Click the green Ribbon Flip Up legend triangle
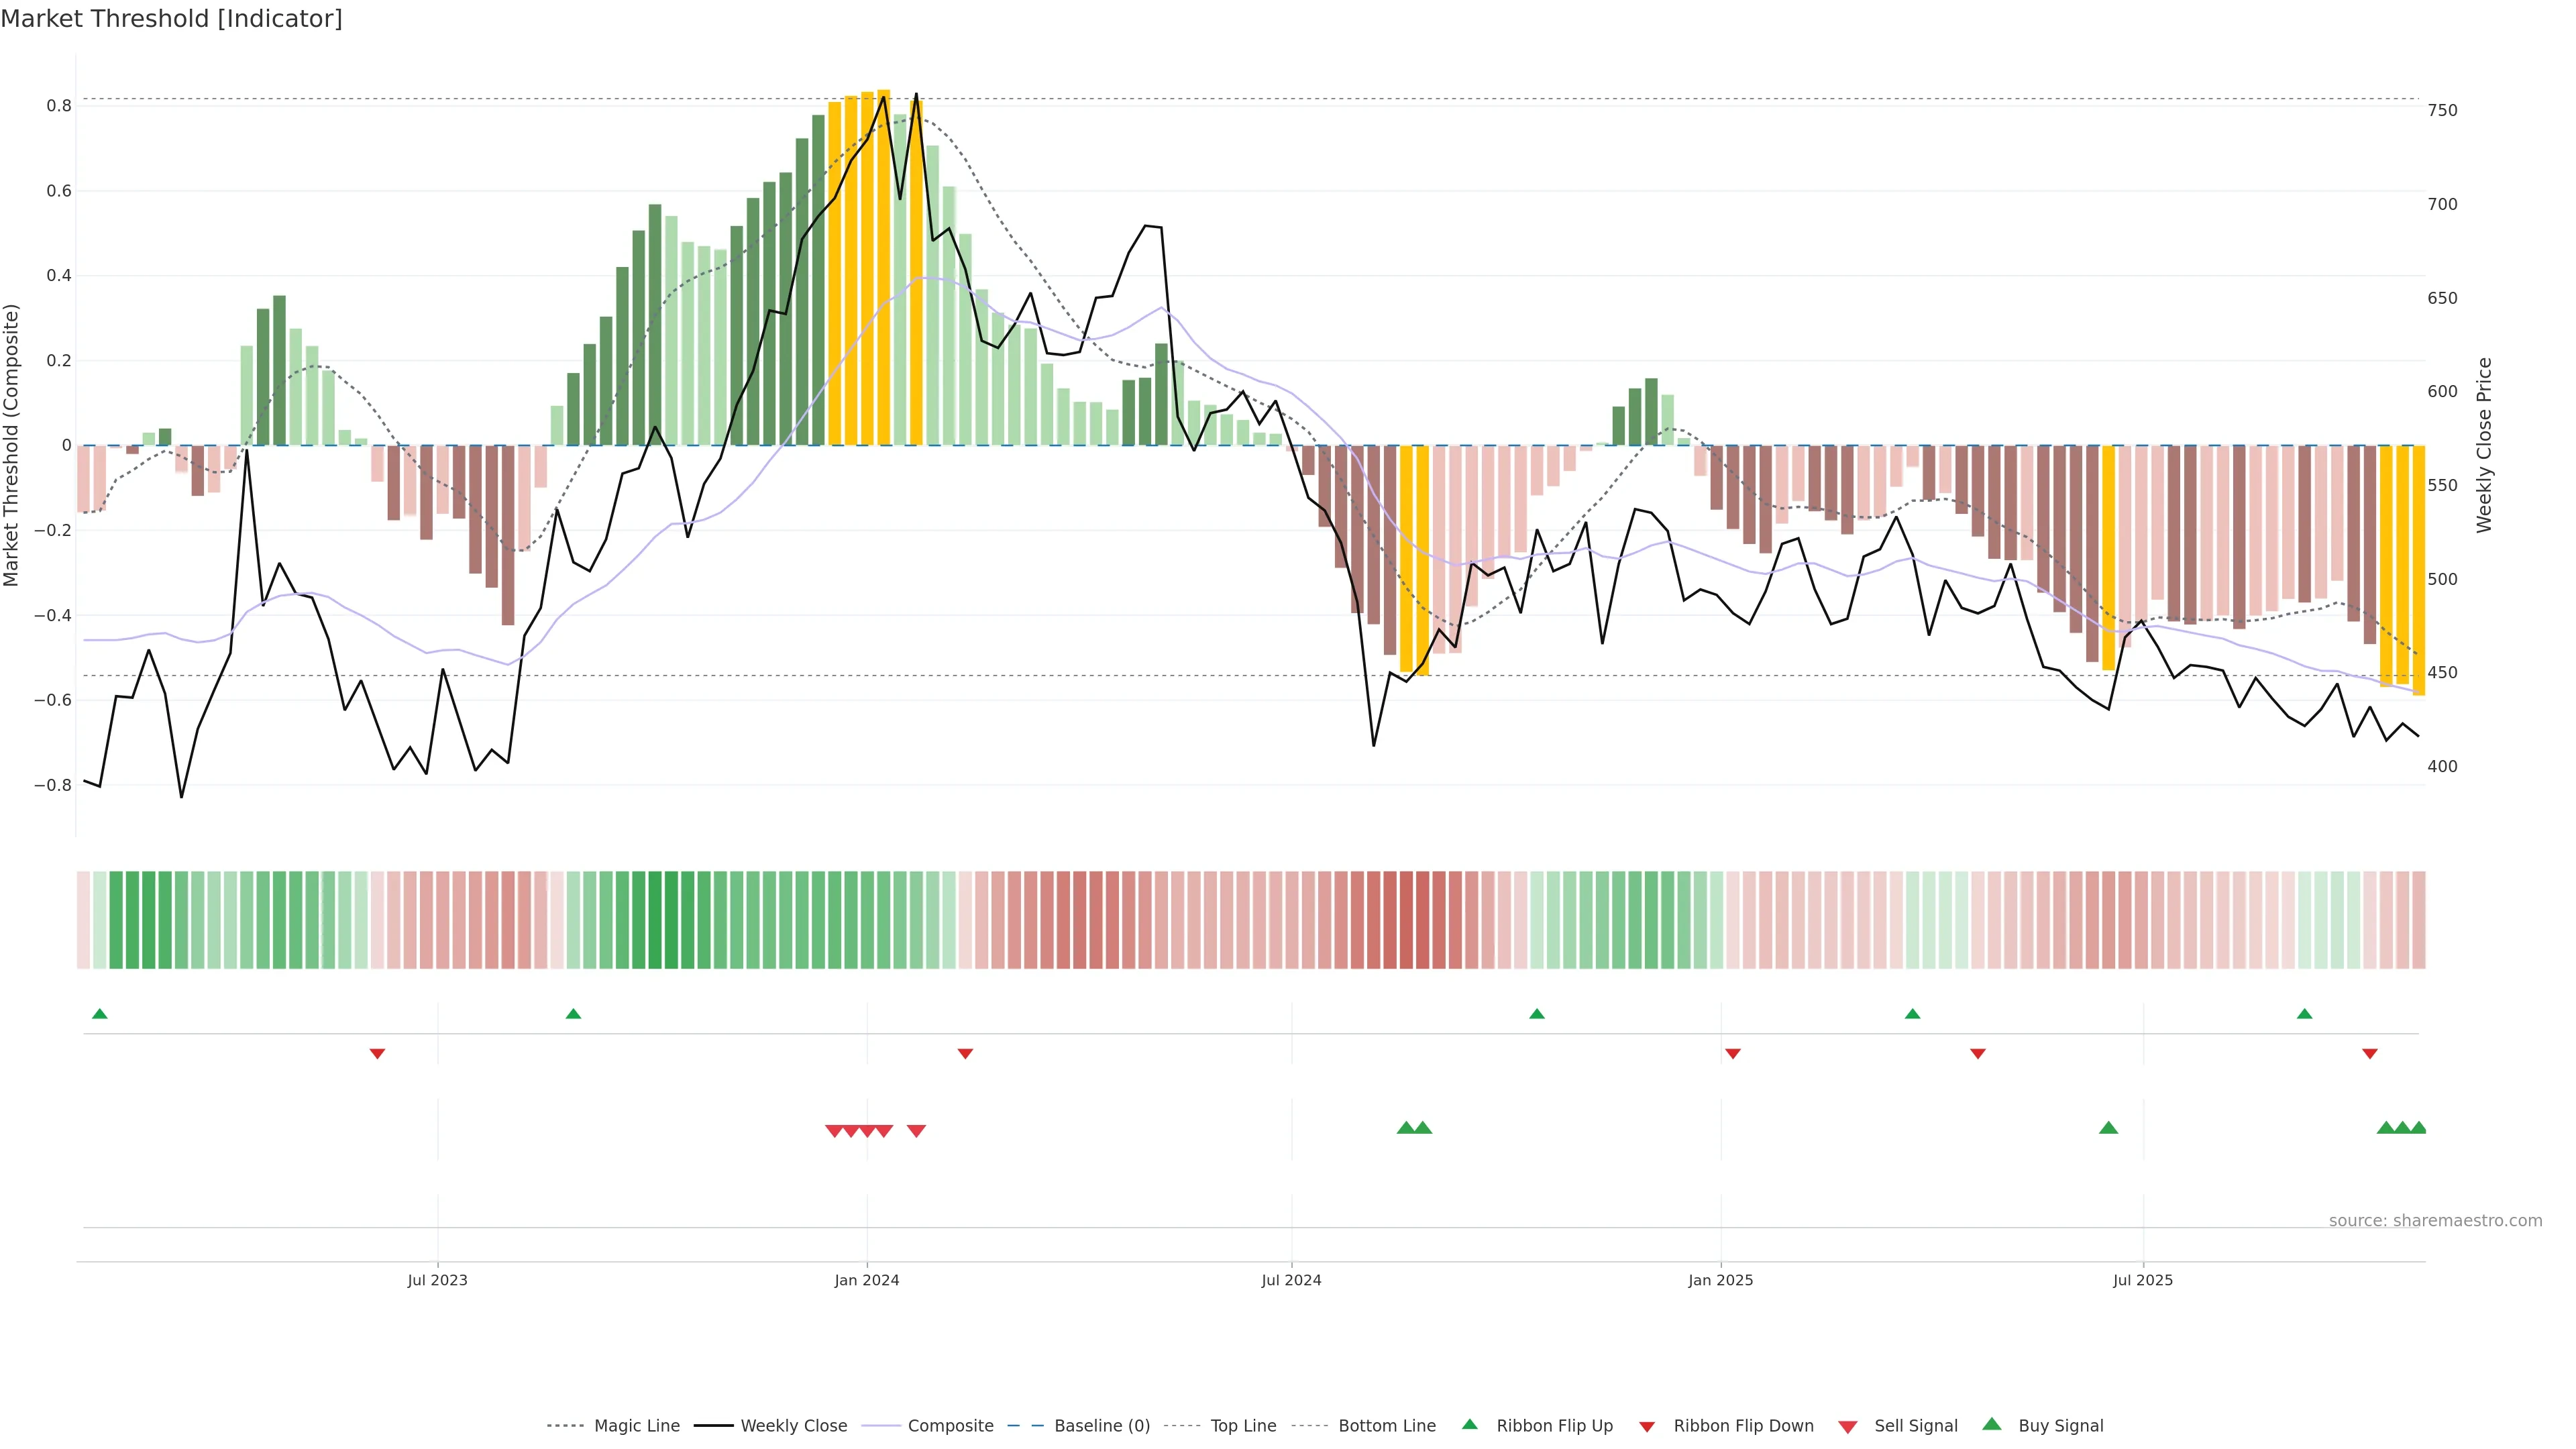Screen dimensions: 2576x1449 click(x=1469, y=1424)
